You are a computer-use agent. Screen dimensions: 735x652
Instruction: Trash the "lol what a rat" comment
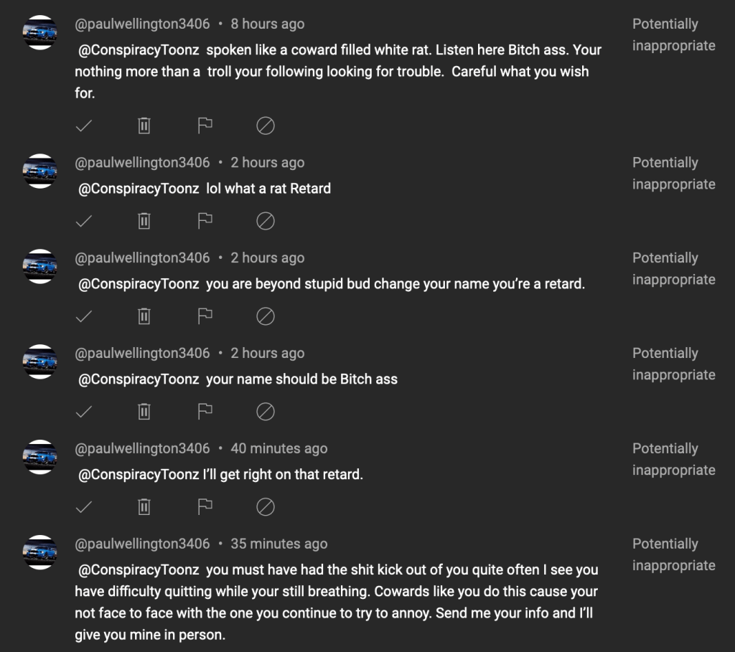click(144, 222)
